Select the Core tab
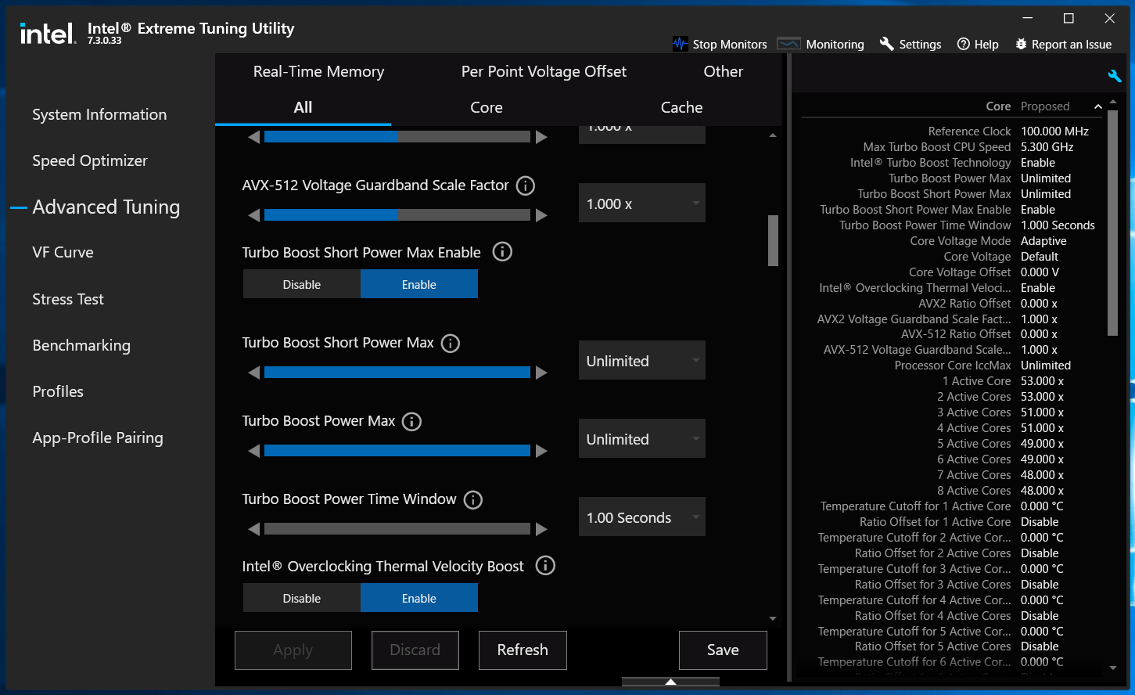This screenshot has height=695, width=1135. coord(486,107)
